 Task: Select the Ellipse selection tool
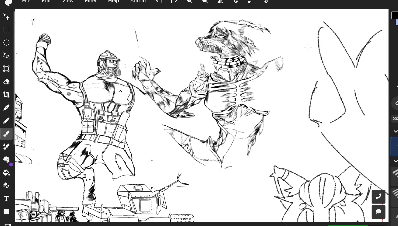6,43
